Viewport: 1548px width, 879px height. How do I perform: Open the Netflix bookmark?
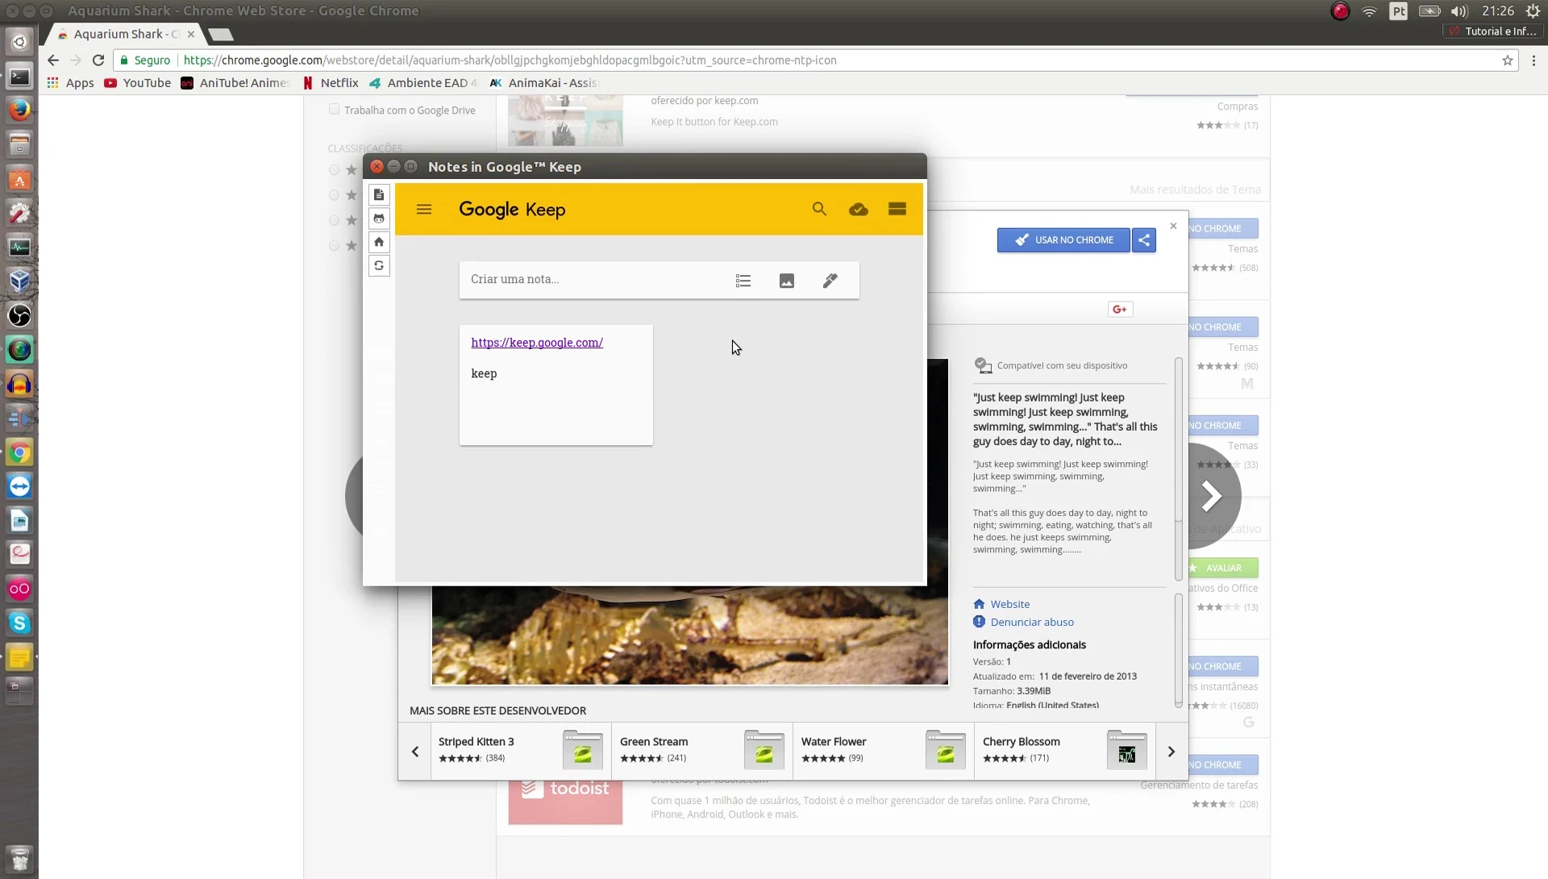(331, 83)
